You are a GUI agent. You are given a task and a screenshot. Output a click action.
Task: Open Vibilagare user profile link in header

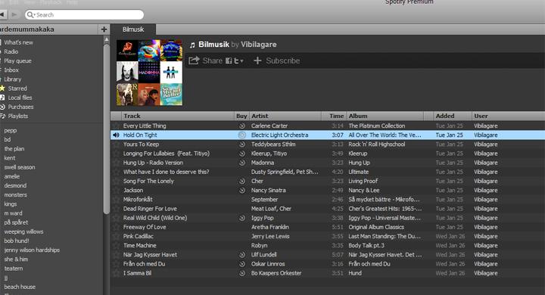coord(259,45)
